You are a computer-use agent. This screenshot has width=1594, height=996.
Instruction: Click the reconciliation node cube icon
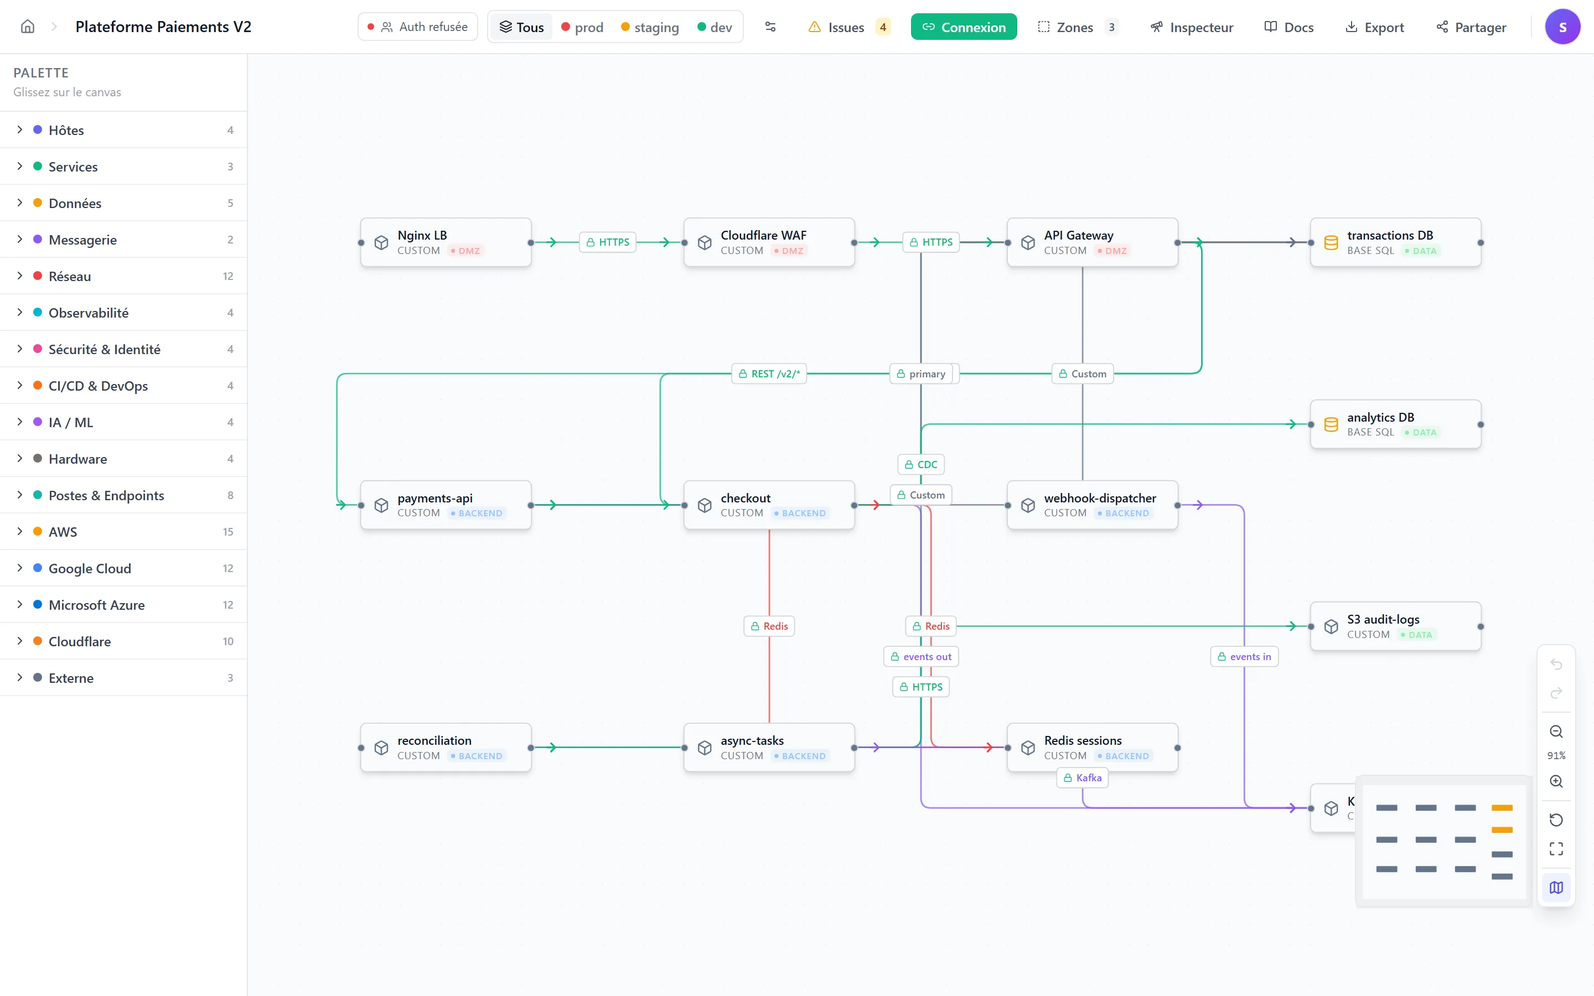(381, 748)
